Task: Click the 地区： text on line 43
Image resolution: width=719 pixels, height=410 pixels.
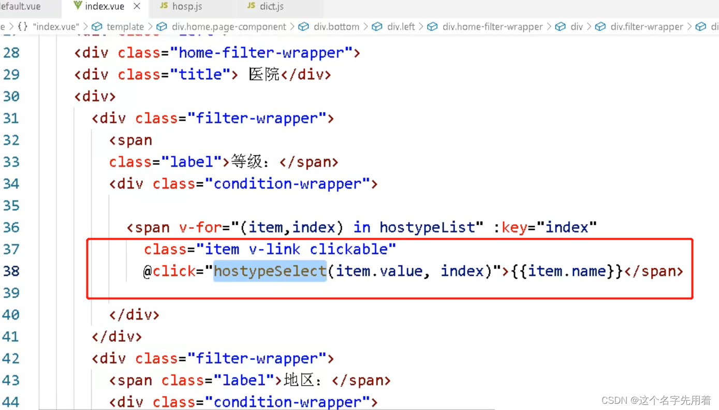Action: pyautogui.click(x=303, y=380)
